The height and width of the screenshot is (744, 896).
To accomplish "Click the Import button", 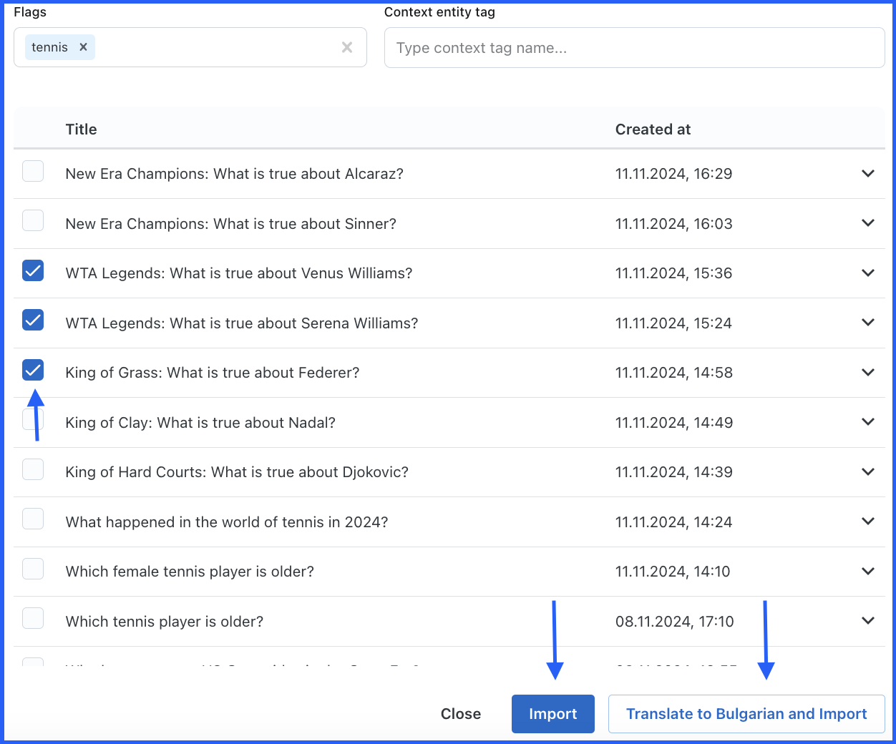I will pos(552,714).
